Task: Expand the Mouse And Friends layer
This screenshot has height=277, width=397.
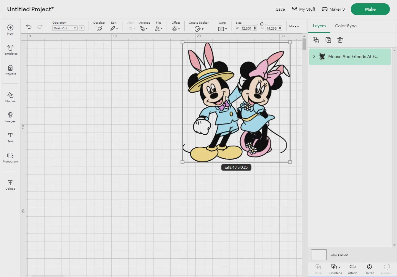Action: click(x=314, y=56)
